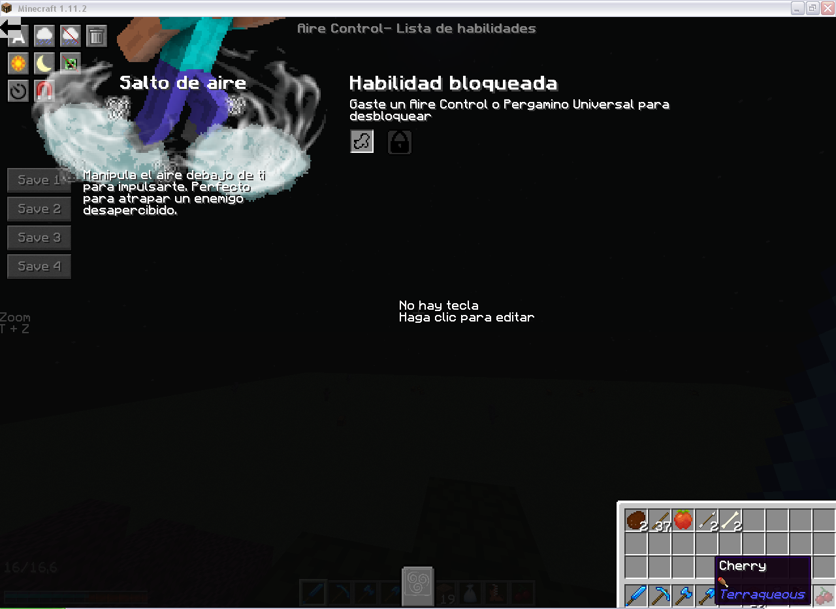This screenshot has width=836, height=609.
Task: Click the Save 1 button
Action: (x=39, y=180)
